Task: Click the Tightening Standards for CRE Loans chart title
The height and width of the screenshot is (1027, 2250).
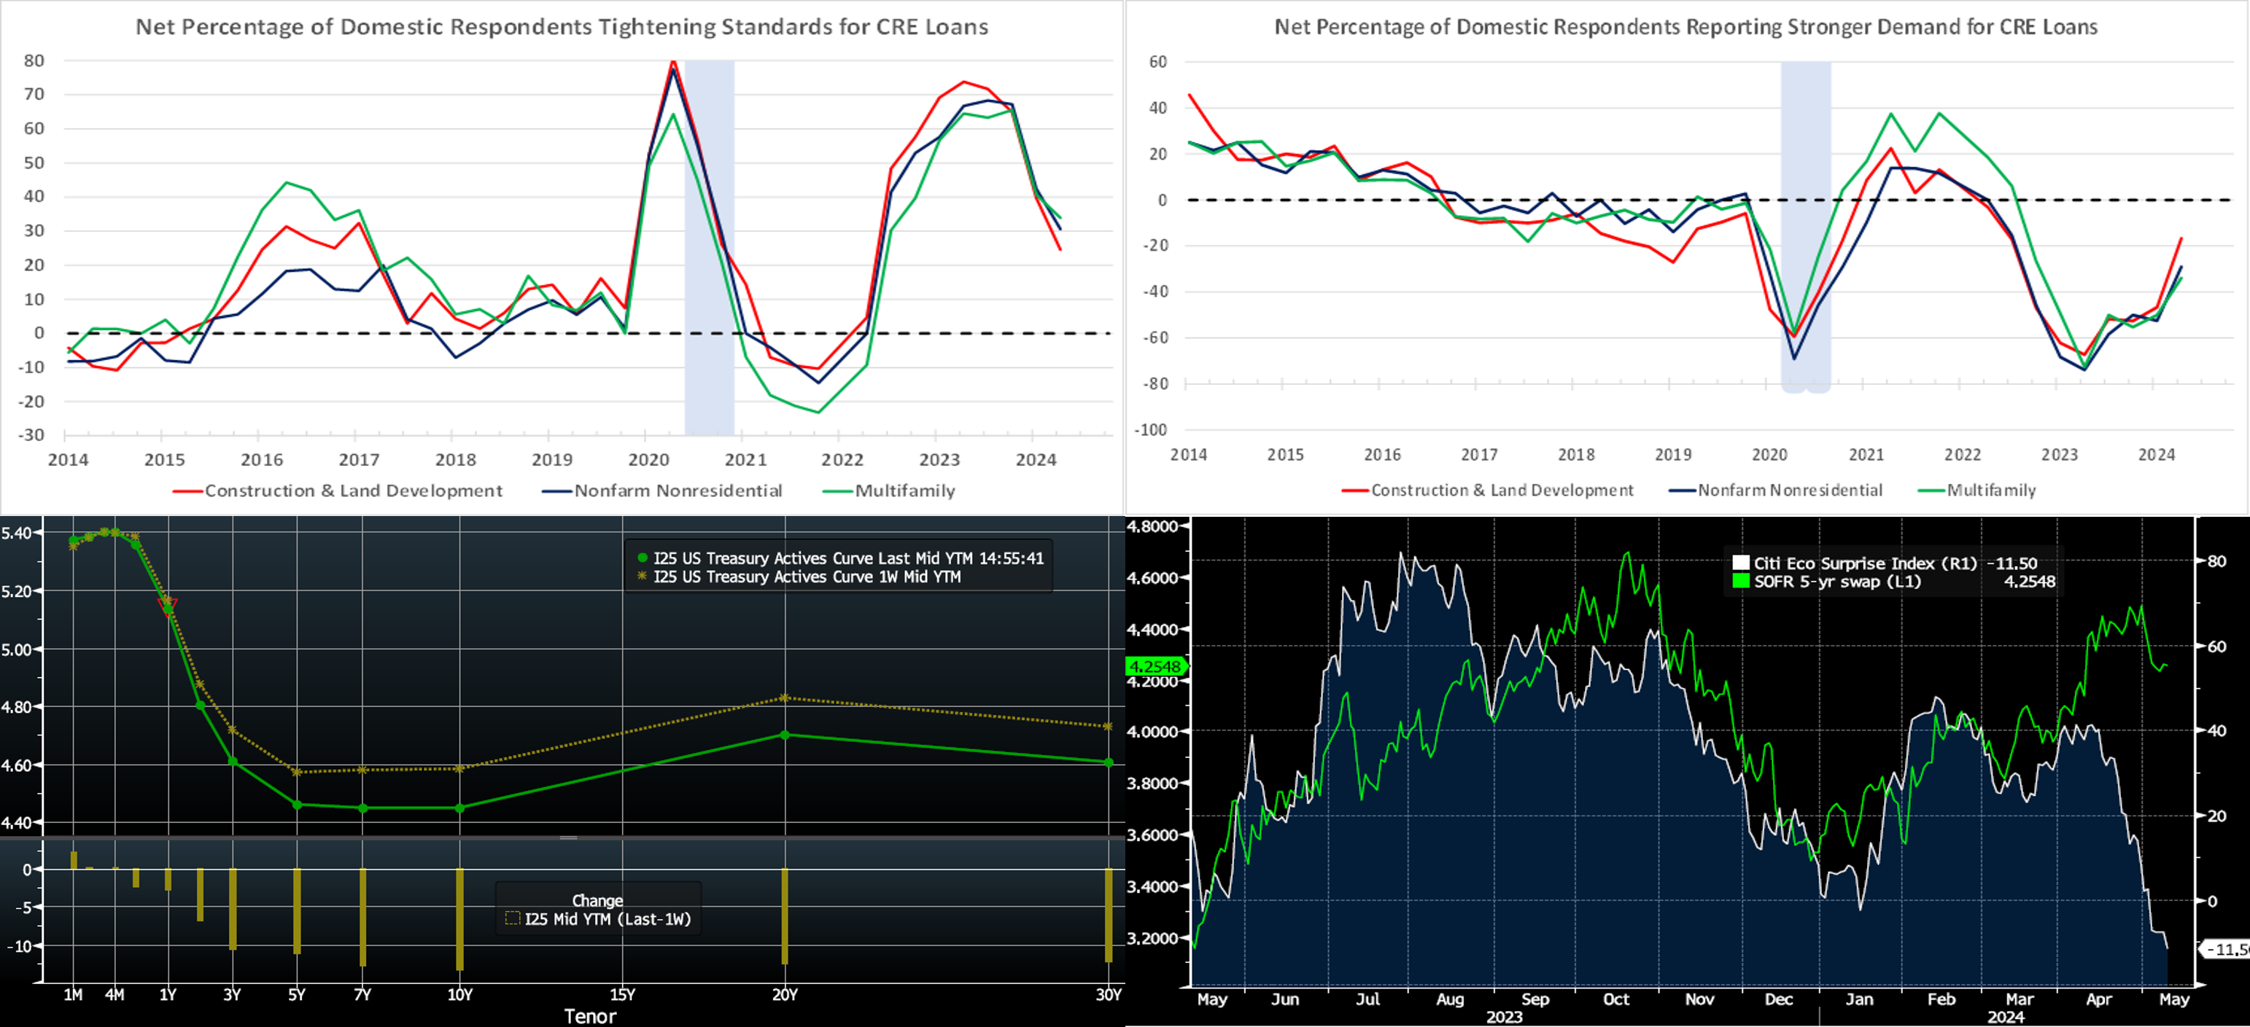Action: point(562,26)
